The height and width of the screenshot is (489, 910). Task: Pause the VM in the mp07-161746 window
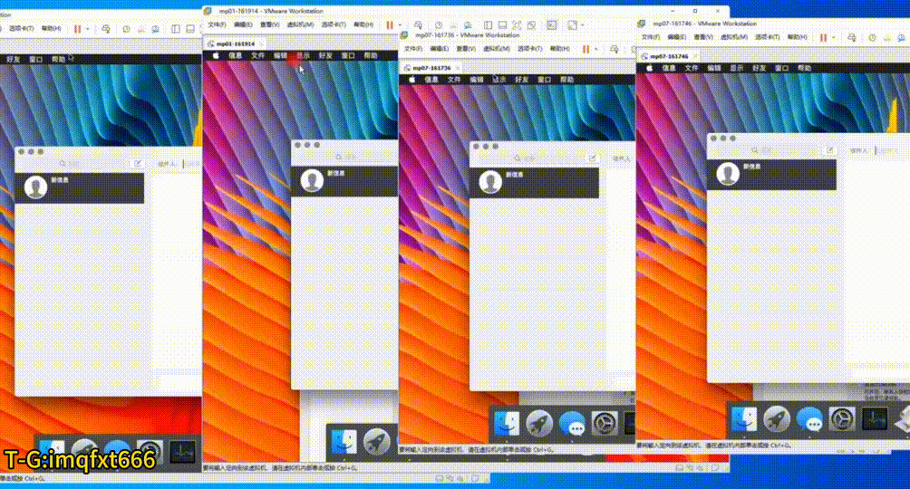(x=823, y=37)
